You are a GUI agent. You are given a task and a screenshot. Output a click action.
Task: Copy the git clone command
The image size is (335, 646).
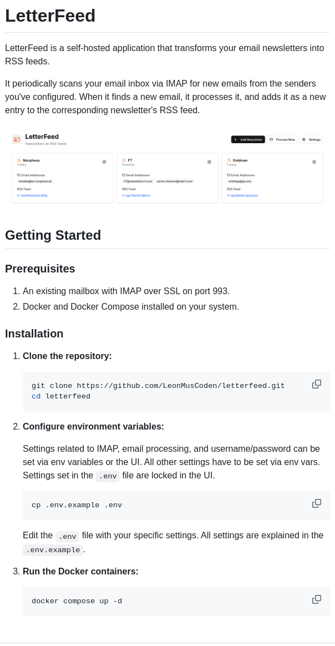(x=317, y=384)
